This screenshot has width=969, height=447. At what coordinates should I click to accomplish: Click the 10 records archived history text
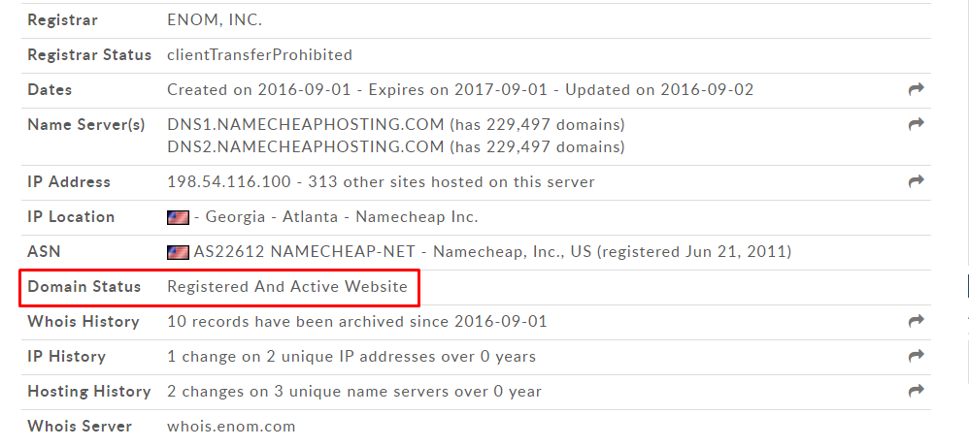(x=357, y=322)
